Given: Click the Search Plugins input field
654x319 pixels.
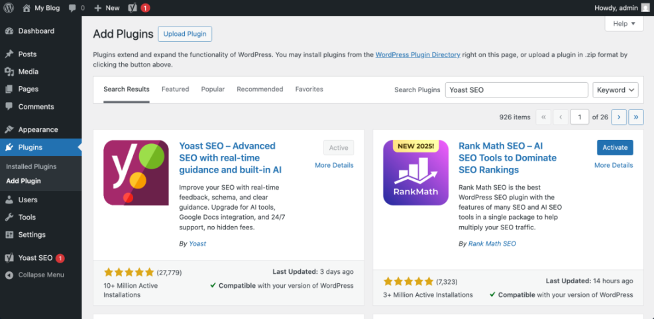Looking at the screenshot, I should click(x=516, y=90).
